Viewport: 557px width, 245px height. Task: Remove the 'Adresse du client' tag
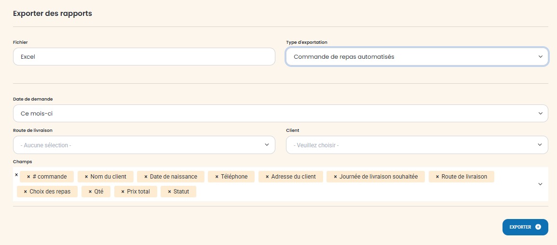click(x=267, y=177)
